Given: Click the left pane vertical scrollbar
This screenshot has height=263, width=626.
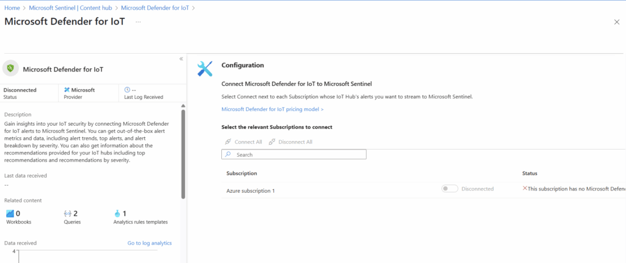Looking at the screenshot, I should click(x=183, y=154).
